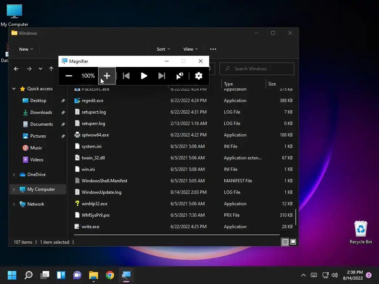Select splwow64.exe printer icon file
This screenshot has width=379, height=284.
(77, 135)
